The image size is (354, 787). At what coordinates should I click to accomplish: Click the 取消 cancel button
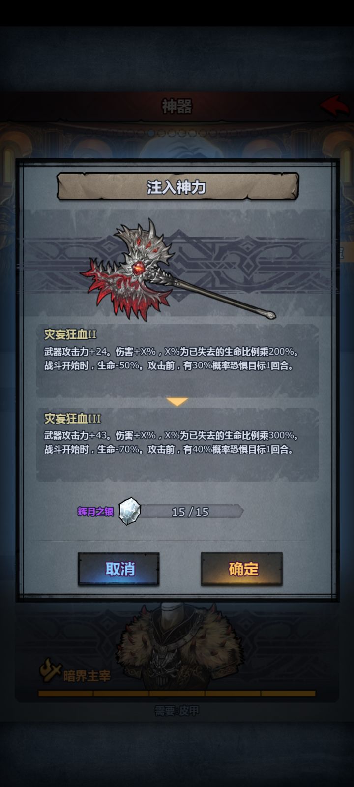coord(118,569)
